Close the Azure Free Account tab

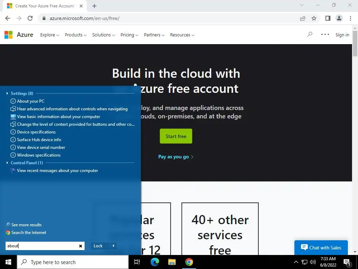tap(81, 6)
